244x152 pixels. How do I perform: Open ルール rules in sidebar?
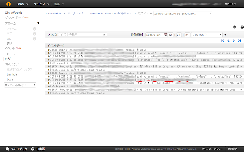[x=11, y=54]
